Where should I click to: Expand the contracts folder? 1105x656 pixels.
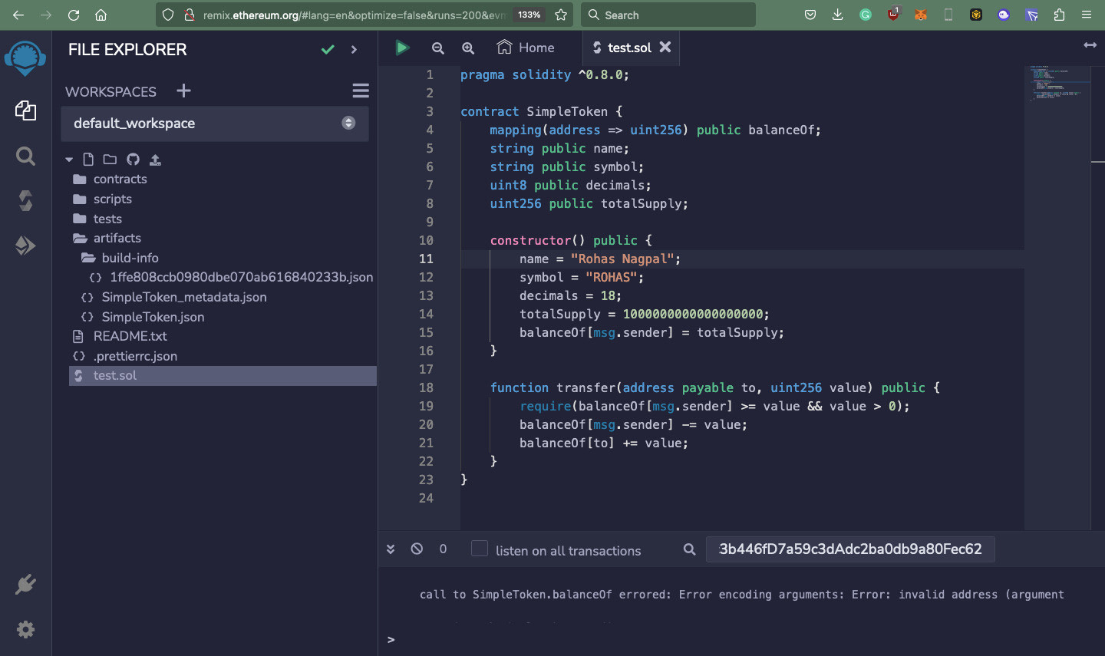point(119,179)
